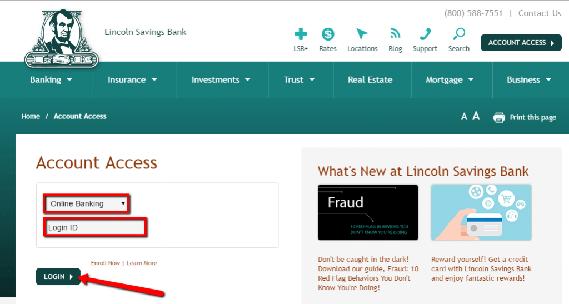Expand the Banking menu
The width and height of the screenshot is (569, 304).
[x=51, y=80]
